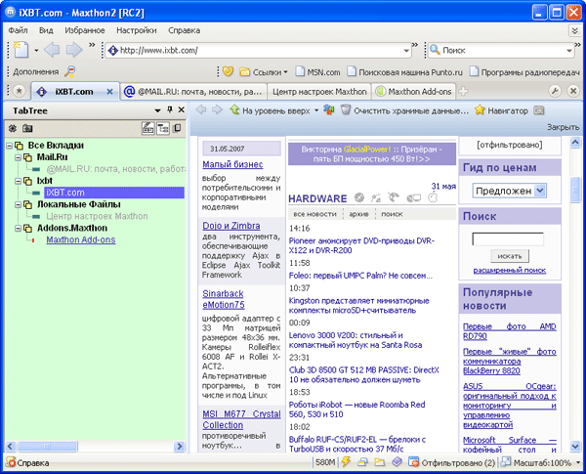Click the folder icon in status bar
586x474 pixels.
click(x=379, y=462)
